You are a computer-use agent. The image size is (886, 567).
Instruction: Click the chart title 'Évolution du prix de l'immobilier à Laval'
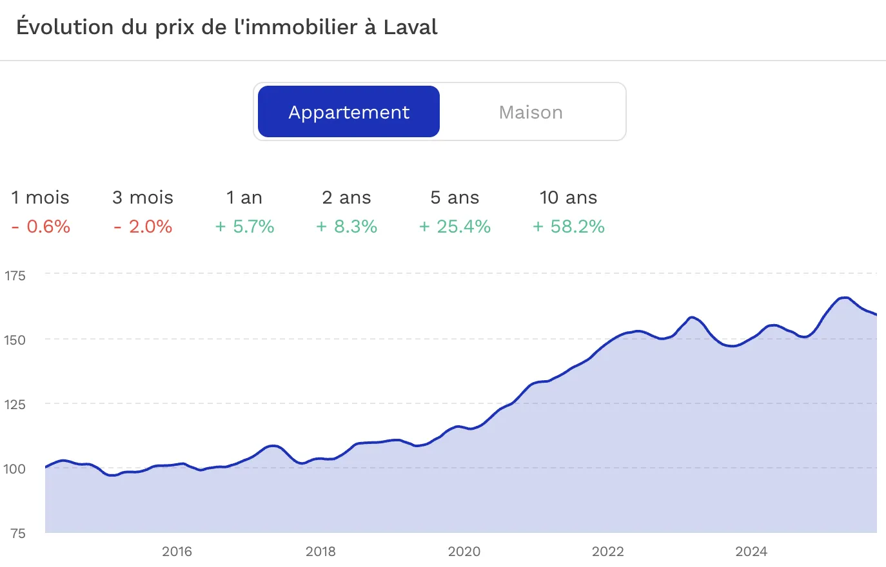227,27
